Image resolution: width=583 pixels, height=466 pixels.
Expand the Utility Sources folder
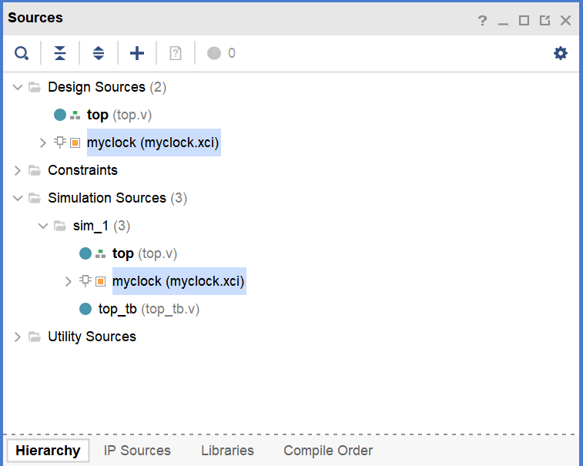(18, 337)
